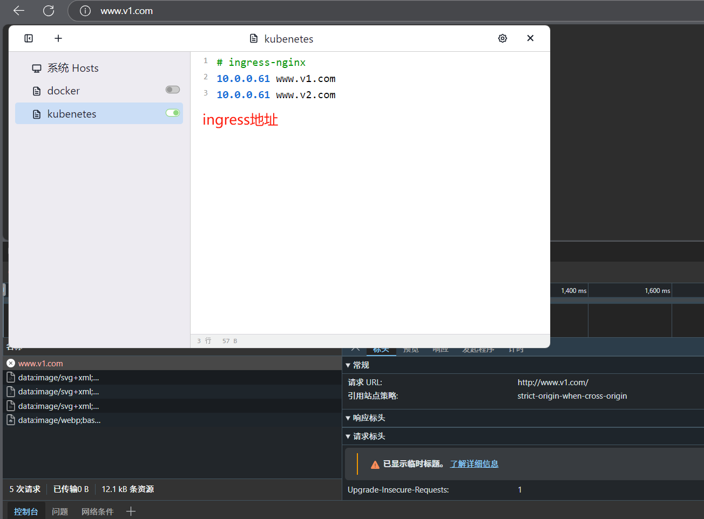The height and width of the screenshot is (519, 704).
Task: Reload the www.v1.com page
Action: (x=49, y=11)
